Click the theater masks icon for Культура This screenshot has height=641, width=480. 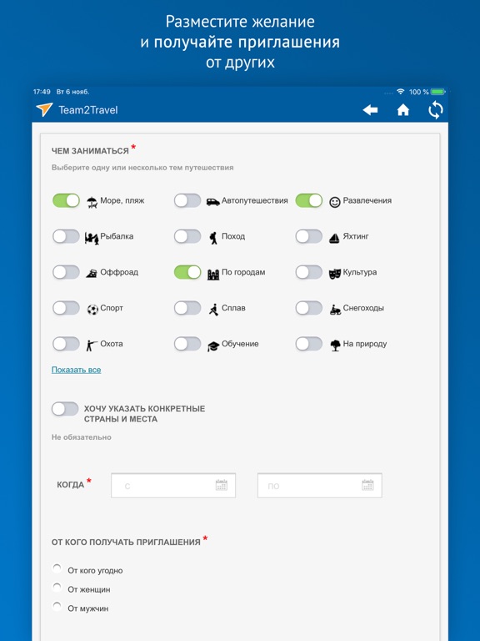[x=335, y=274]
